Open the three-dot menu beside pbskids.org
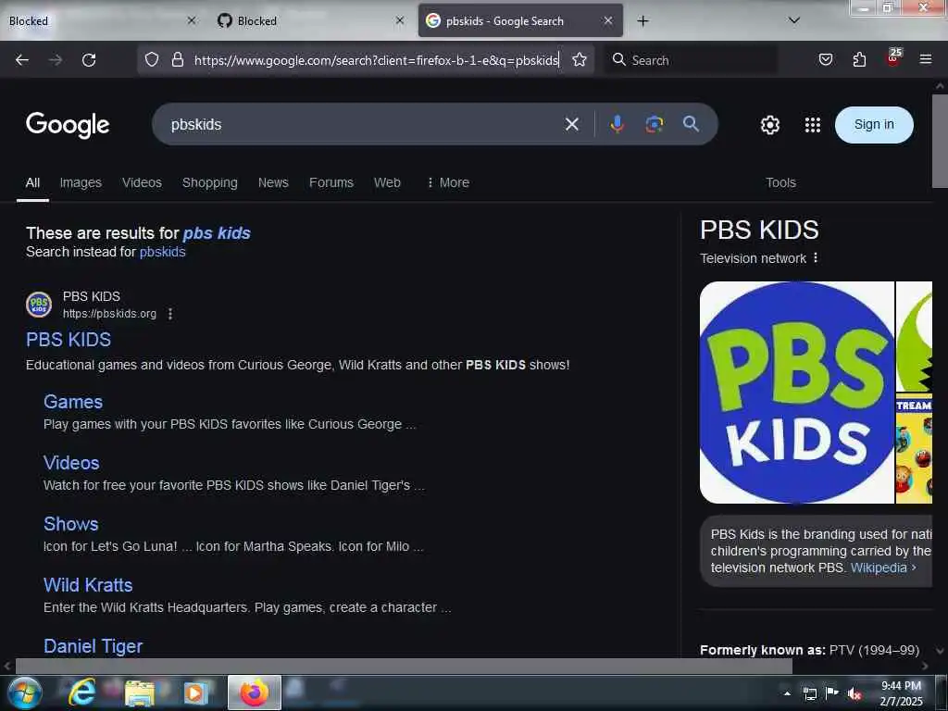This screenshot has height=711, width=948. [170, 314]
